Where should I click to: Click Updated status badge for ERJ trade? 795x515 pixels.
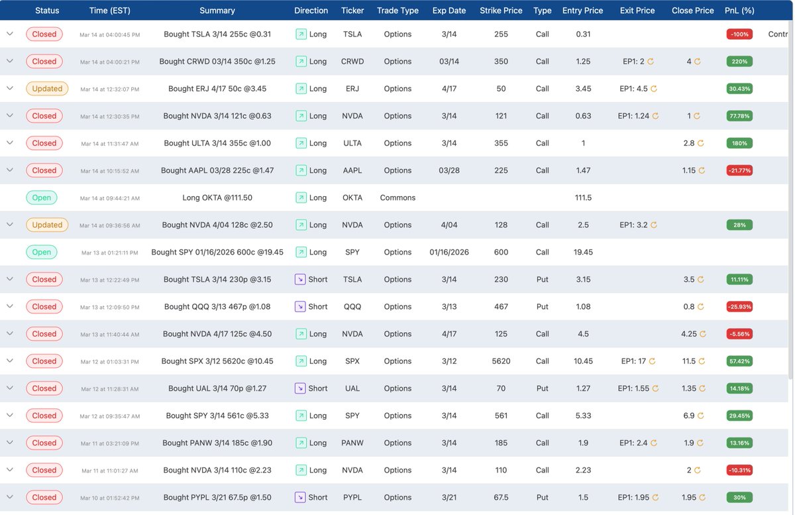47,88
